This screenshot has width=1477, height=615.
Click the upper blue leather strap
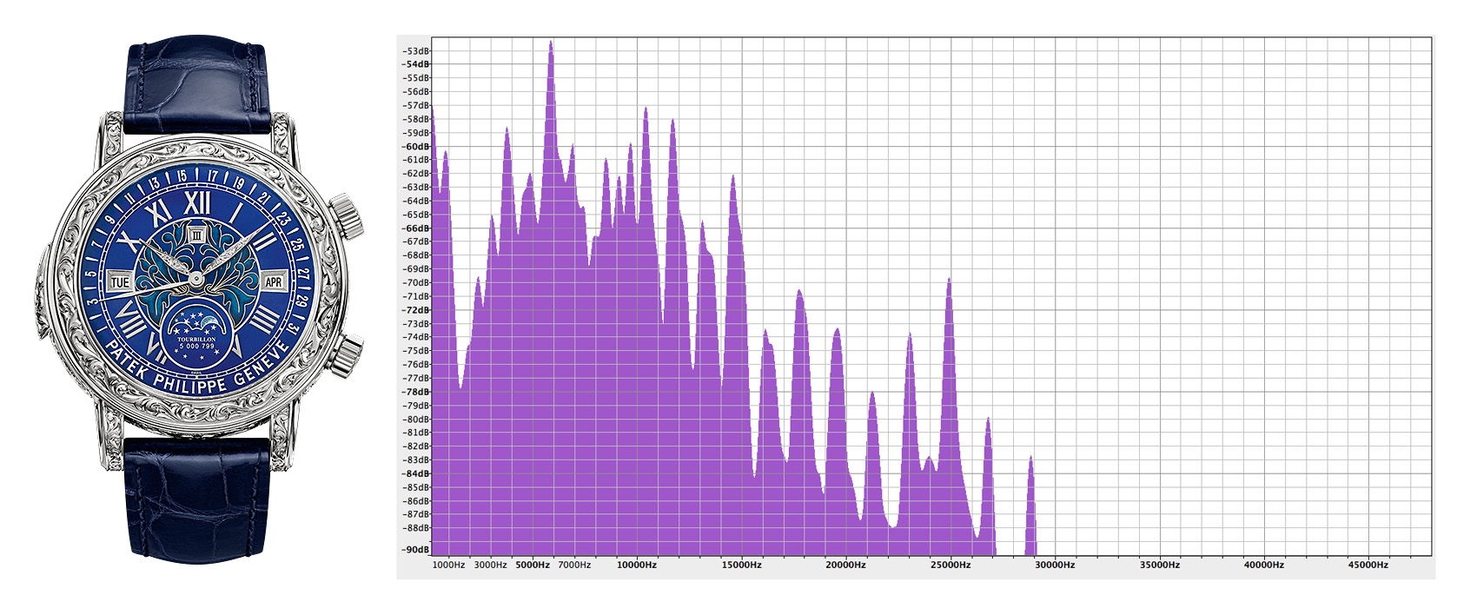tap(197, 85)
